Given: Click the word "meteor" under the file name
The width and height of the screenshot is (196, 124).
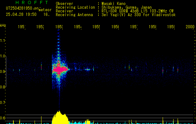Looking at the screenshot, I should 45,10.
